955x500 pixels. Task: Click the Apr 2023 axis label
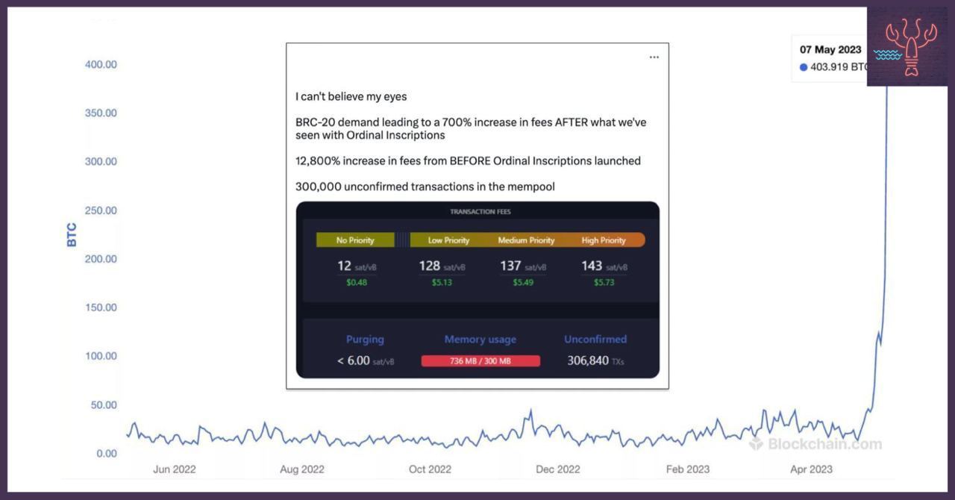pyautogui.click(x=811, y=469)
